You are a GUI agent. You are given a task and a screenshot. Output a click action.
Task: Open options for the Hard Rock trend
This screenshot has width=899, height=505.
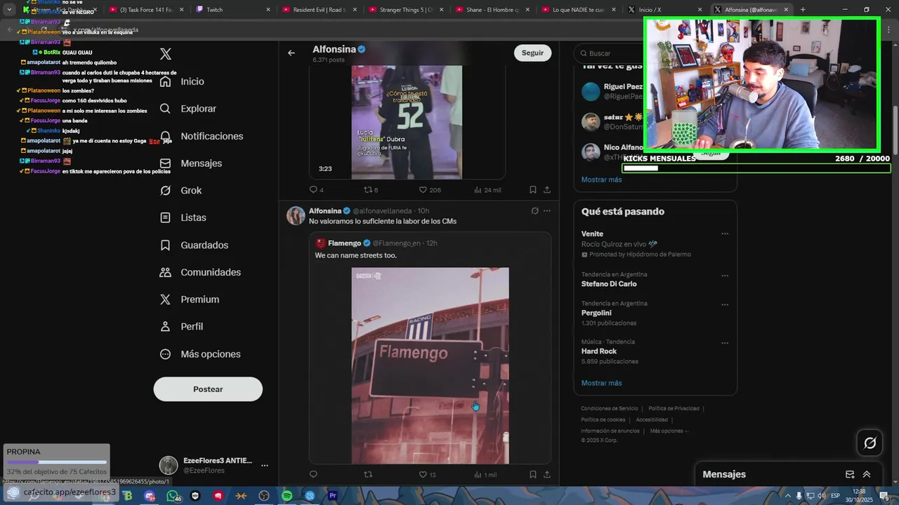(x=725, y=343)
